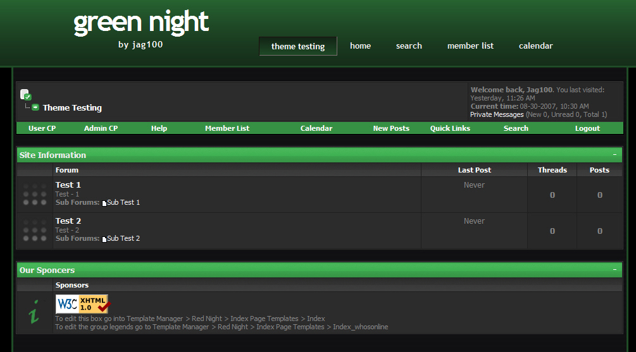The image size is (636, 352).
Task: Open the Theme Testing breadcrumb link
Action: pyautogui.click(x=72, y=107)
